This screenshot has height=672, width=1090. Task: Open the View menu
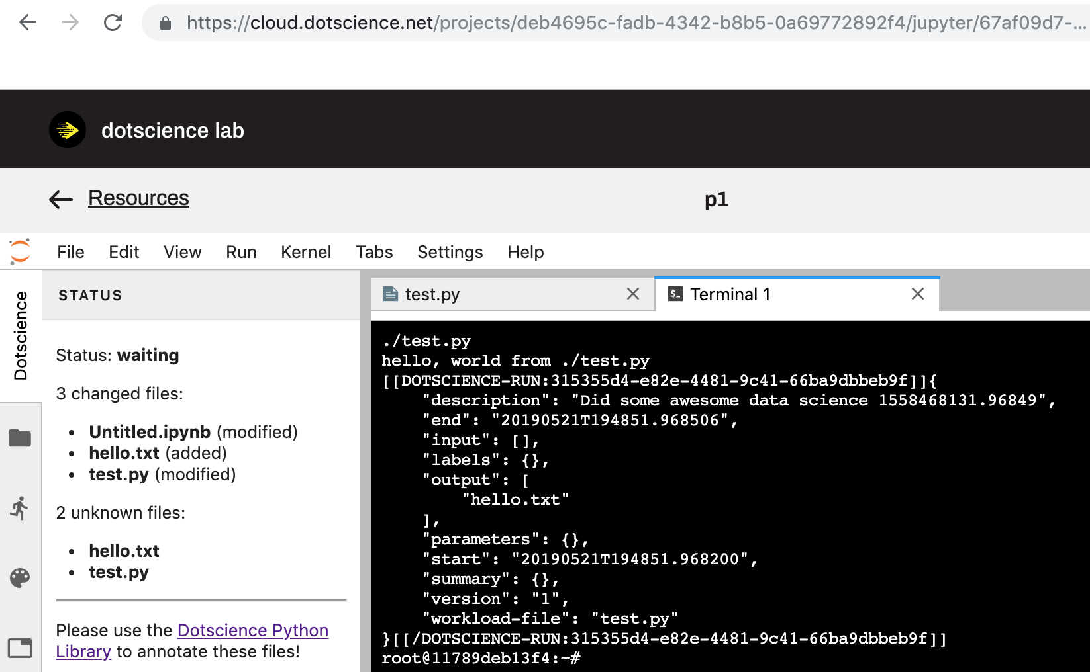click(x=183, y=252)
